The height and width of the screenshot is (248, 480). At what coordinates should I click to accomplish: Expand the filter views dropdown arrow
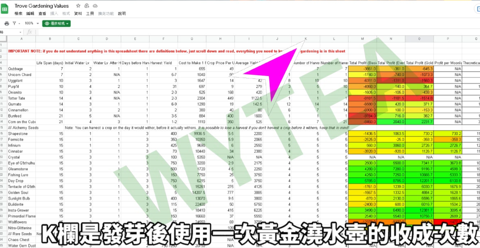click(x=19, y=24)
